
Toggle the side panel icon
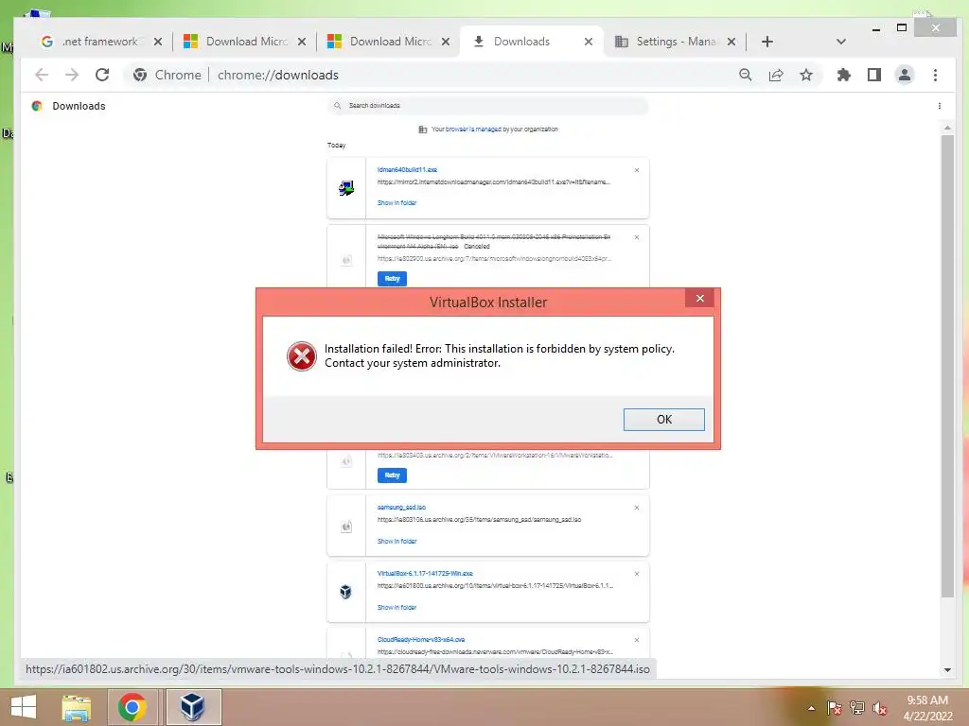(873, 75)
